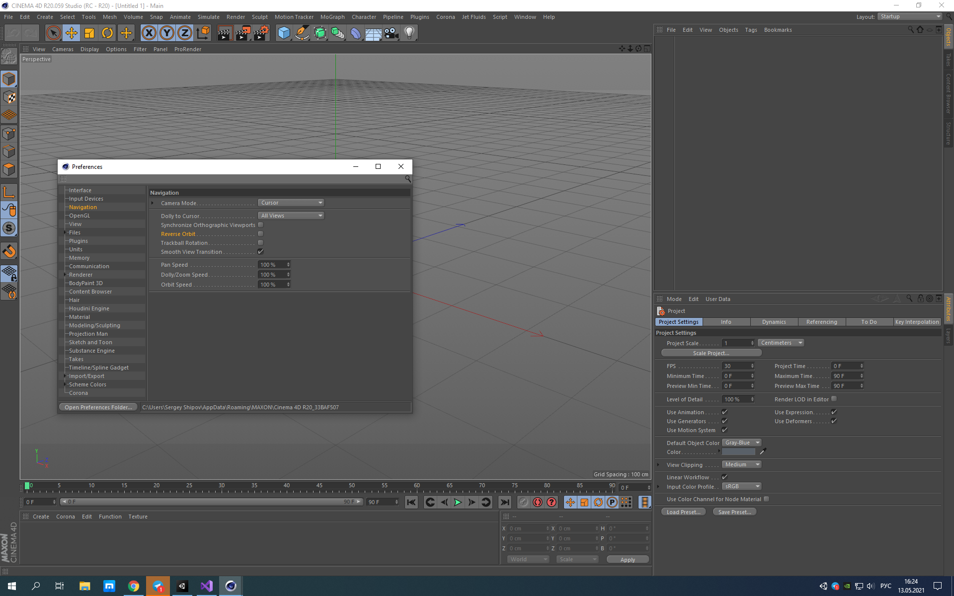Add a Floor environment object
The width and height of the screenshot is (954, 596).
pyautogui.click(x=373, y=33)
